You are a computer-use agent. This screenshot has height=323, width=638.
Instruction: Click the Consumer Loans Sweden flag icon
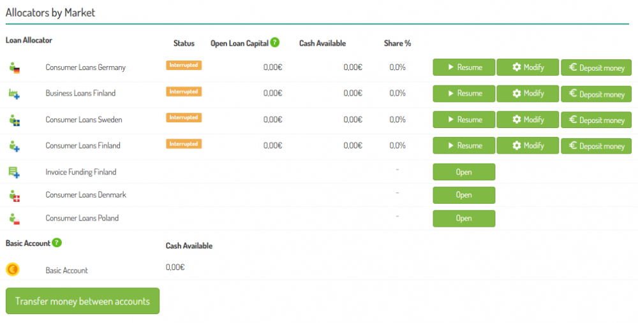click(14, 120)
